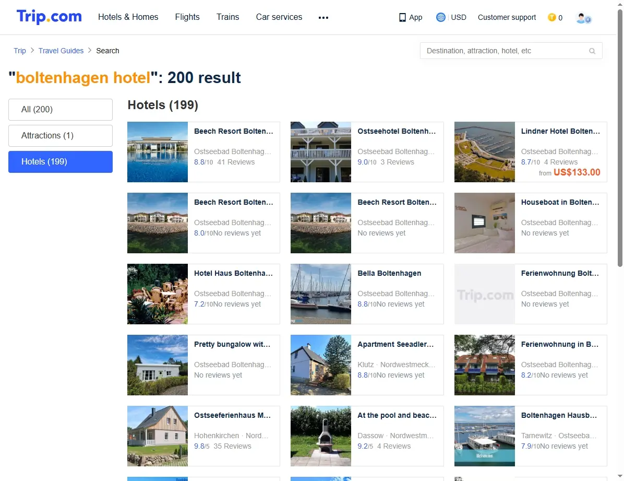The image size is (624, 481).
Task: Click the 41 Reviews text
Action: click(x=236, y=162)
